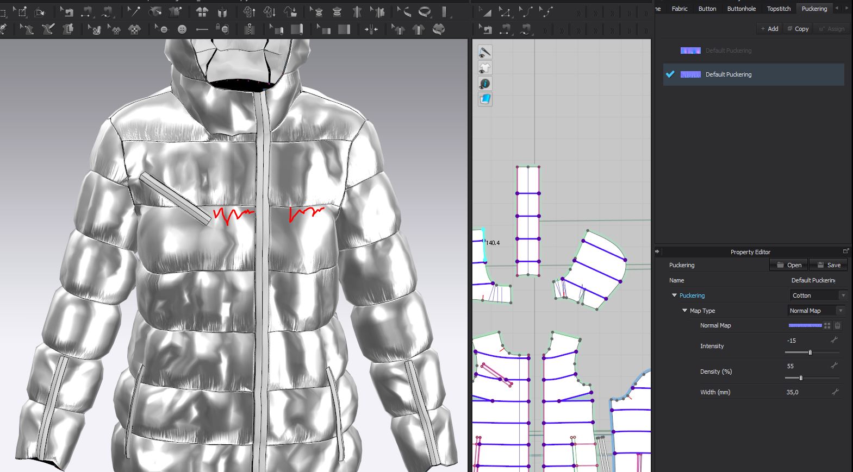The width and height of the screenshot is (853, 472).
Task: Click the Width value 35,0
Action: 793,392
